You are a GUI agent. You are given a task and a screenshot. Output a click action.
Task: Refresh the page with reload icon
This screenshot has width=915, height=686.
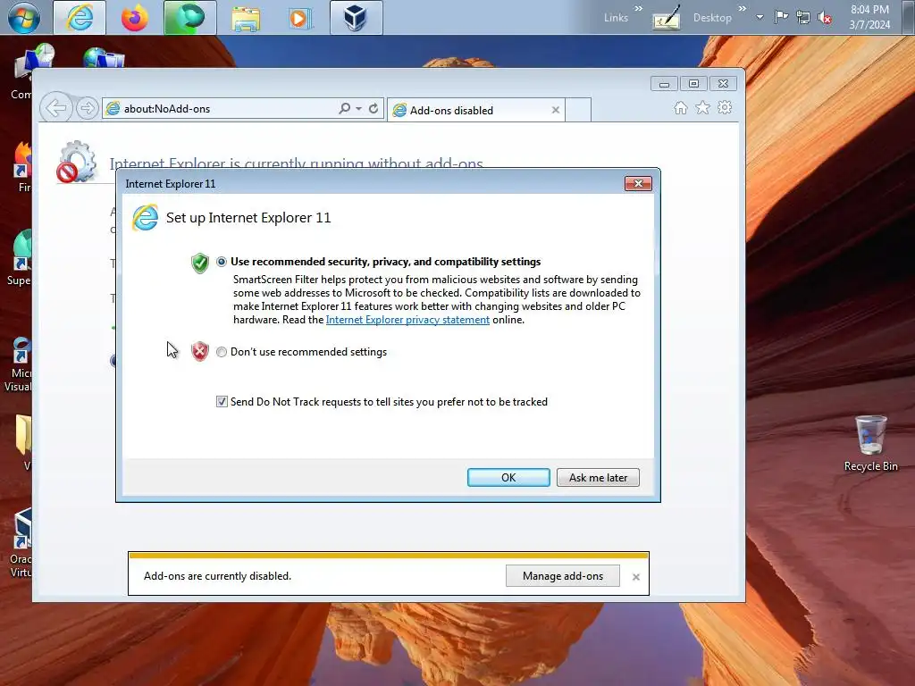tap(374, 108)
